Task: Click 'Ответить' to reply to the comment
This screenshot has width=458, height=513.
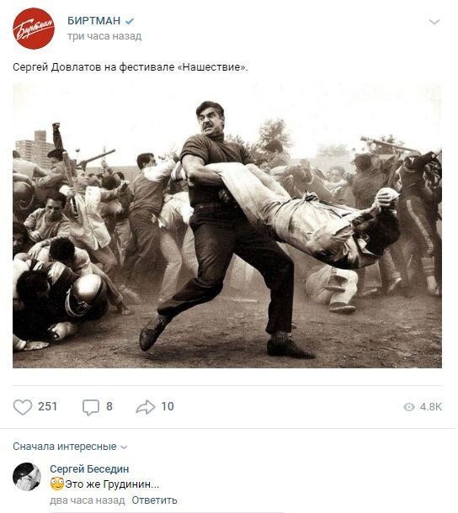Action: click(154, 500)
